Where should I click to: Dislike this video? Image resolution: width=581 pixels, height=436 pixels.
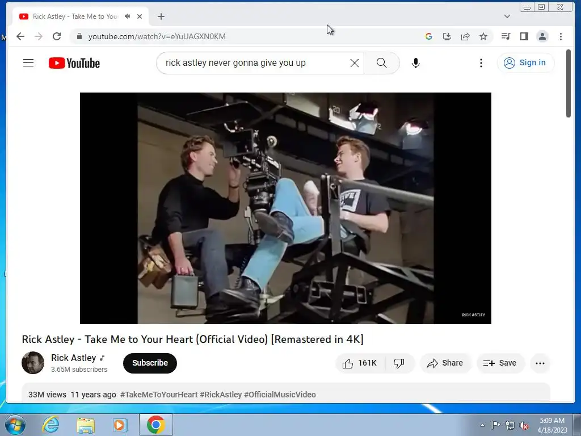[x=399, y=363]
